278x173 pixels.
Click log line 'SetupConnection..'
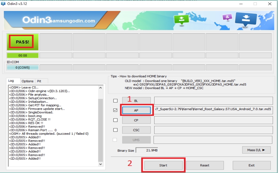[x=33, y=98]
